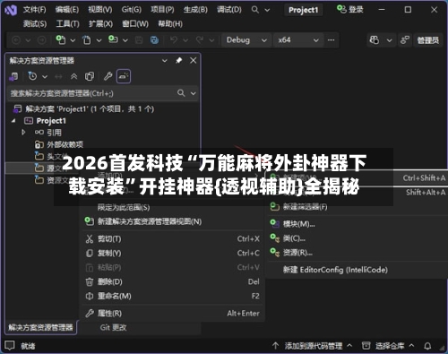448x354 pixels.
Task: Open the 测试(S) menu
Action: click(x=35, y=23)
